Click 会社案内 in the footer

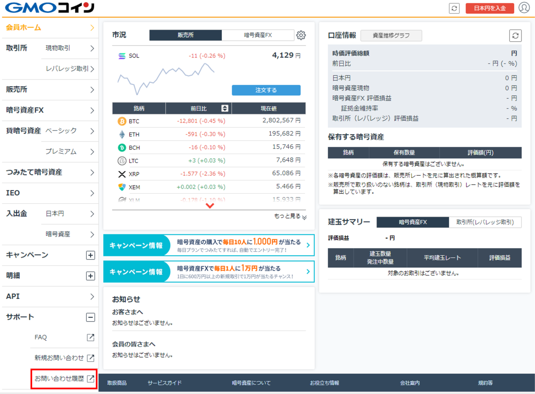(x=410, y=383)
